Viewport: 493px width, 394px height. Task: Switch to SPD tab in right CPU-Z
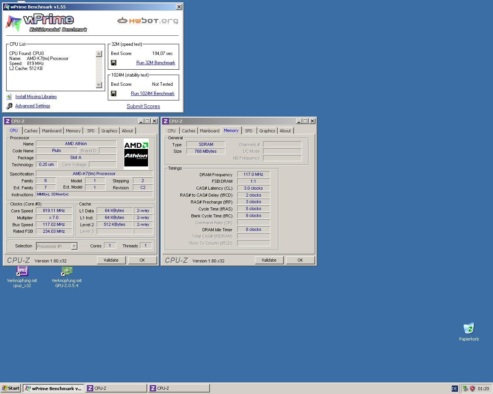[x=249, y=131]
